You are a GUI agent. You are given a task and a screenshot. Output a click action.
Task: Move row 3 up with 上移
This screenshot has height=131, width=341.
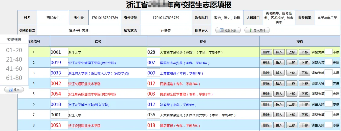(292, 73)
